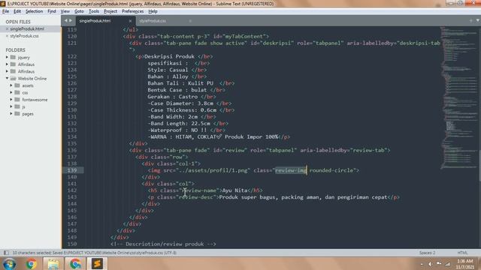This screenshot has height=270, width=481.
Task: Select the Website Online folder icon
Action: [13, 78]
